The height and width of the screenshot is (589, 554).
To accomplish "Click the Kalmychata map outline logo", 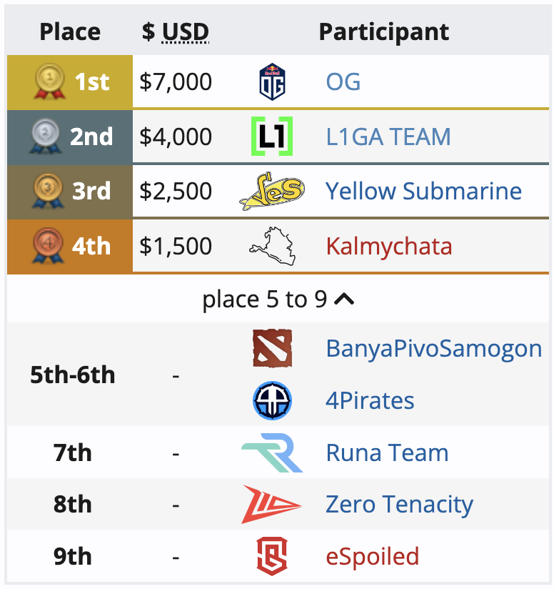I will tap(272, 246).
